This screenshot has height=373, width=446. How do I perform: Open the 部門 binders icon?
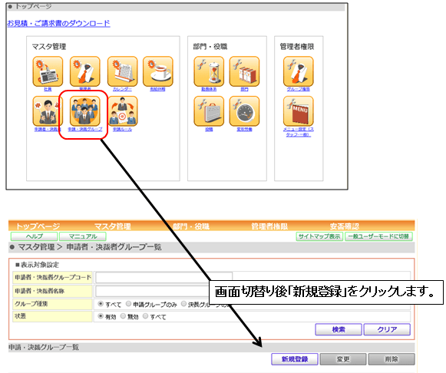[244, 71]
